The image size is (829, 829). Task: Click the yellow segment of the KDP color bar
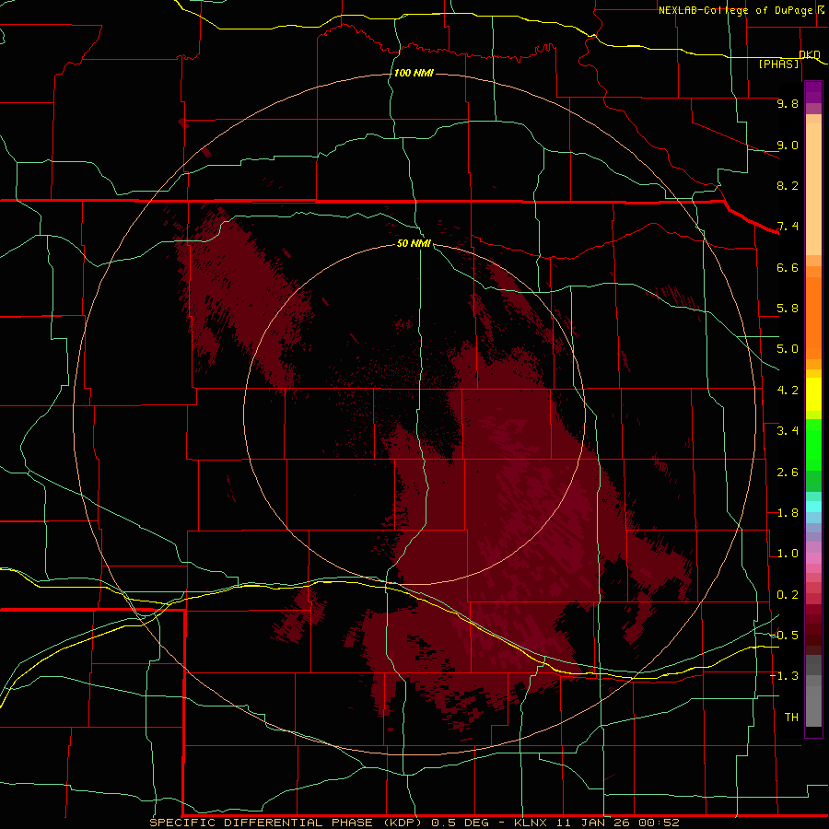point(813,393)
